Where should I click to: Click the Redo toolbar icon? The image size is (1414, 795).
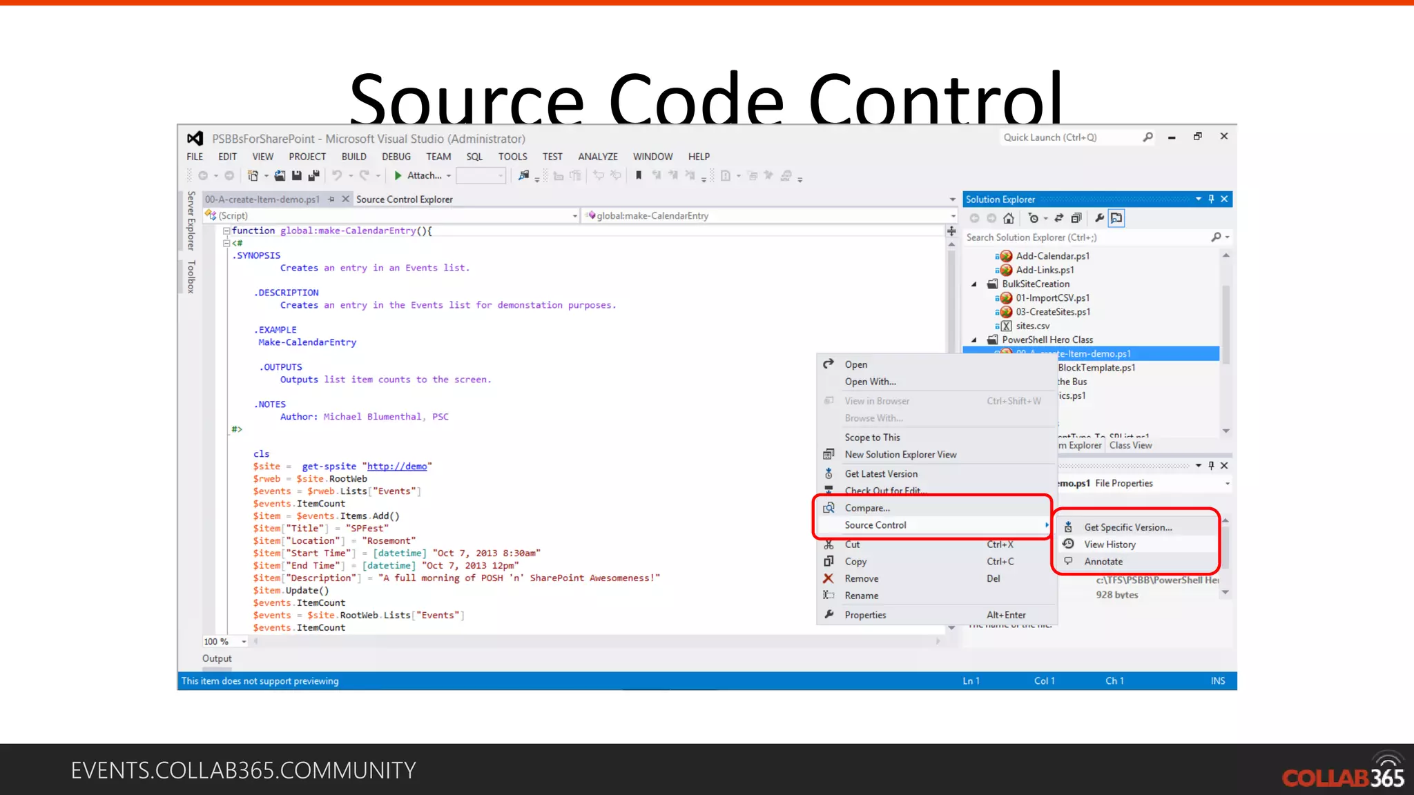click(x=364, y=176)
